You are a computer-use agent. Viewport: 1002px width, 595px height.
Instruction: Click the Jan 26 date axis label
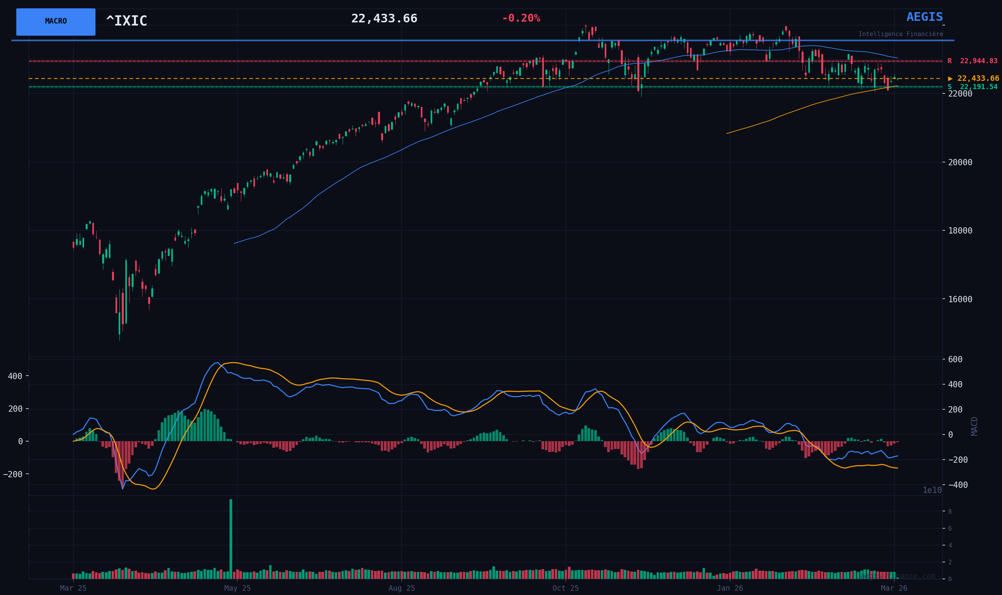pos(730,588)
